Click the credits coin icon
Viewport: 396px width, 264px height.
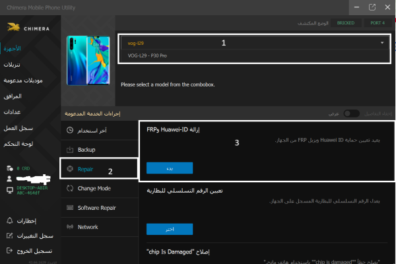tap(10, 168)
